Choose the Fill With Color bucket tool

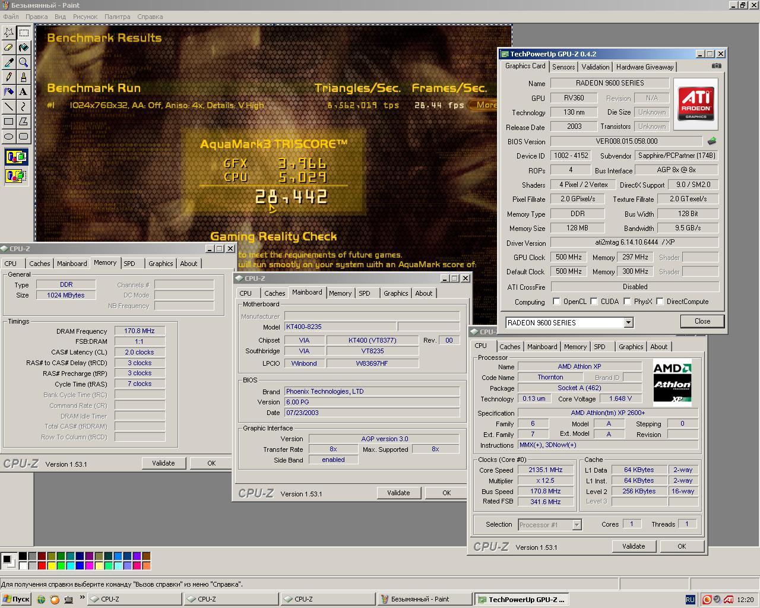24,47
